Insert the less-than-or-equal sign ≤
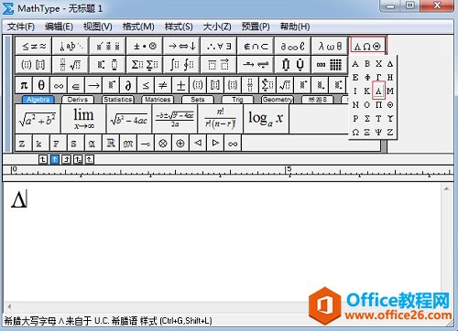Screen dimensions: 458x331 pyautogui.click(x=146, y=85)
